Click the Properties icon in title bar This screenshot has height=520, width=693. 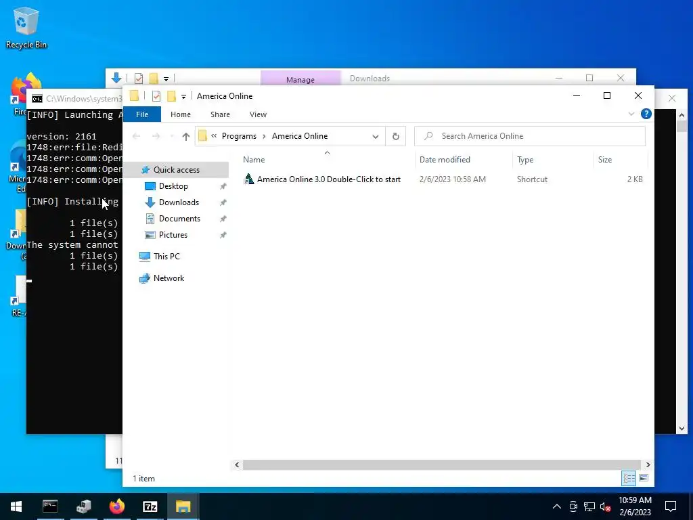[x=156, y=96]
